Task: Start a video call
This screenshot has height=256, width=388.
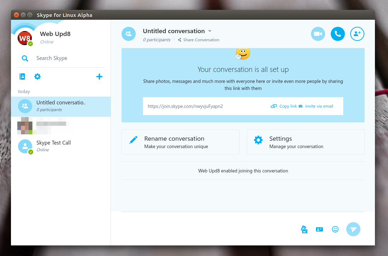Action: pos(318,33)
